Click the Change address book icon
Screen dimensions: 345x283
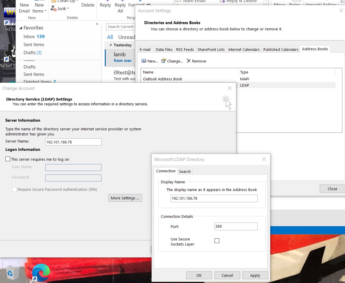coord(163,61)
